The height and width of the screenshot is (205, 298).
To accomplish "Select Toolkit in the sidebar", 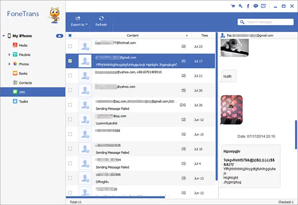I will 22,101.
